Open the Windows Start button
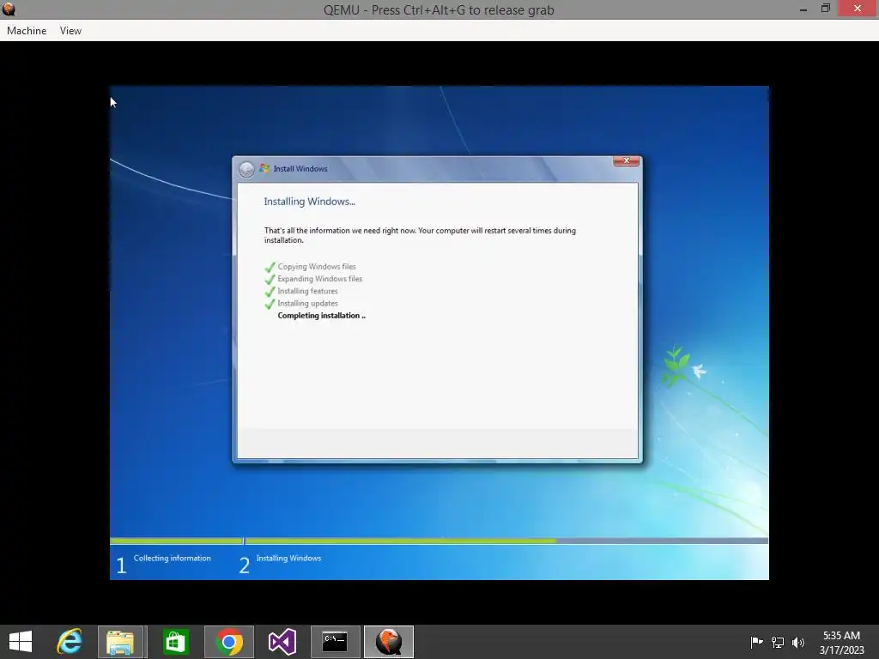The image size is (879, 659). click(21, 642)
